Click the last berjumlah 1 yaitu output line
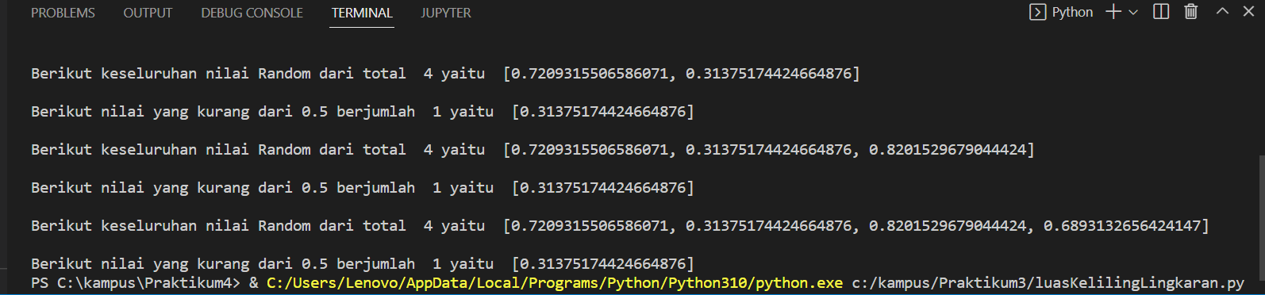Image resolution: width=1265 pixels, height=295 pixels. pos(363,264)
